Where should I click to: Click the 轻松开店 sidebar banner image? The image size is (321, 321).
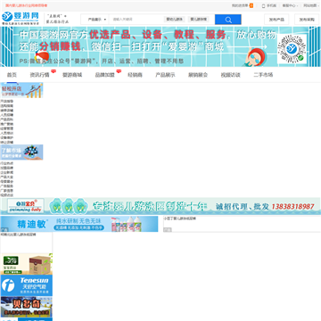click(x=21, y=90)
